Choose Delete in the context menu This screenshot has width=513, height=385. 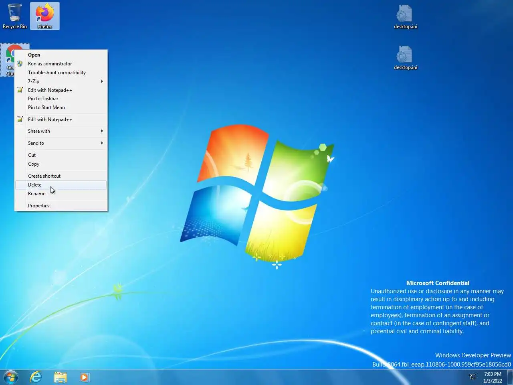click(61, 185)
